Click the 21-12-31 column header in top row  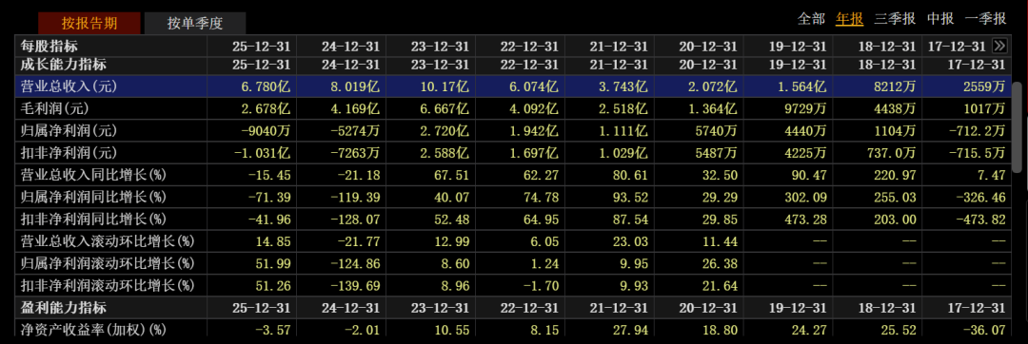[x=618, y=47]
